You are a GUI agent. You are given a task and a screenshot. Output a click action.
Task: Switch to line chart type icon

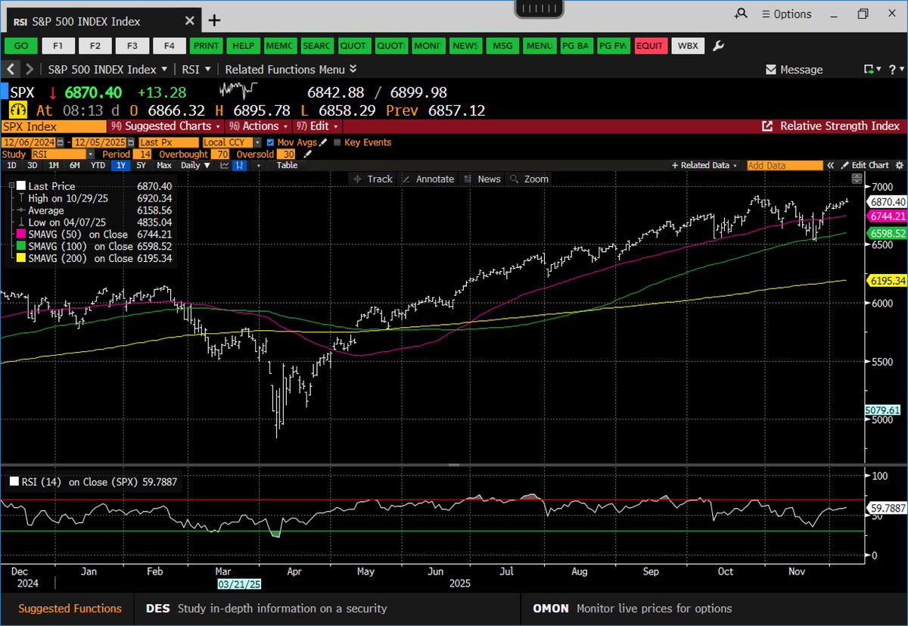pos(225,165)
